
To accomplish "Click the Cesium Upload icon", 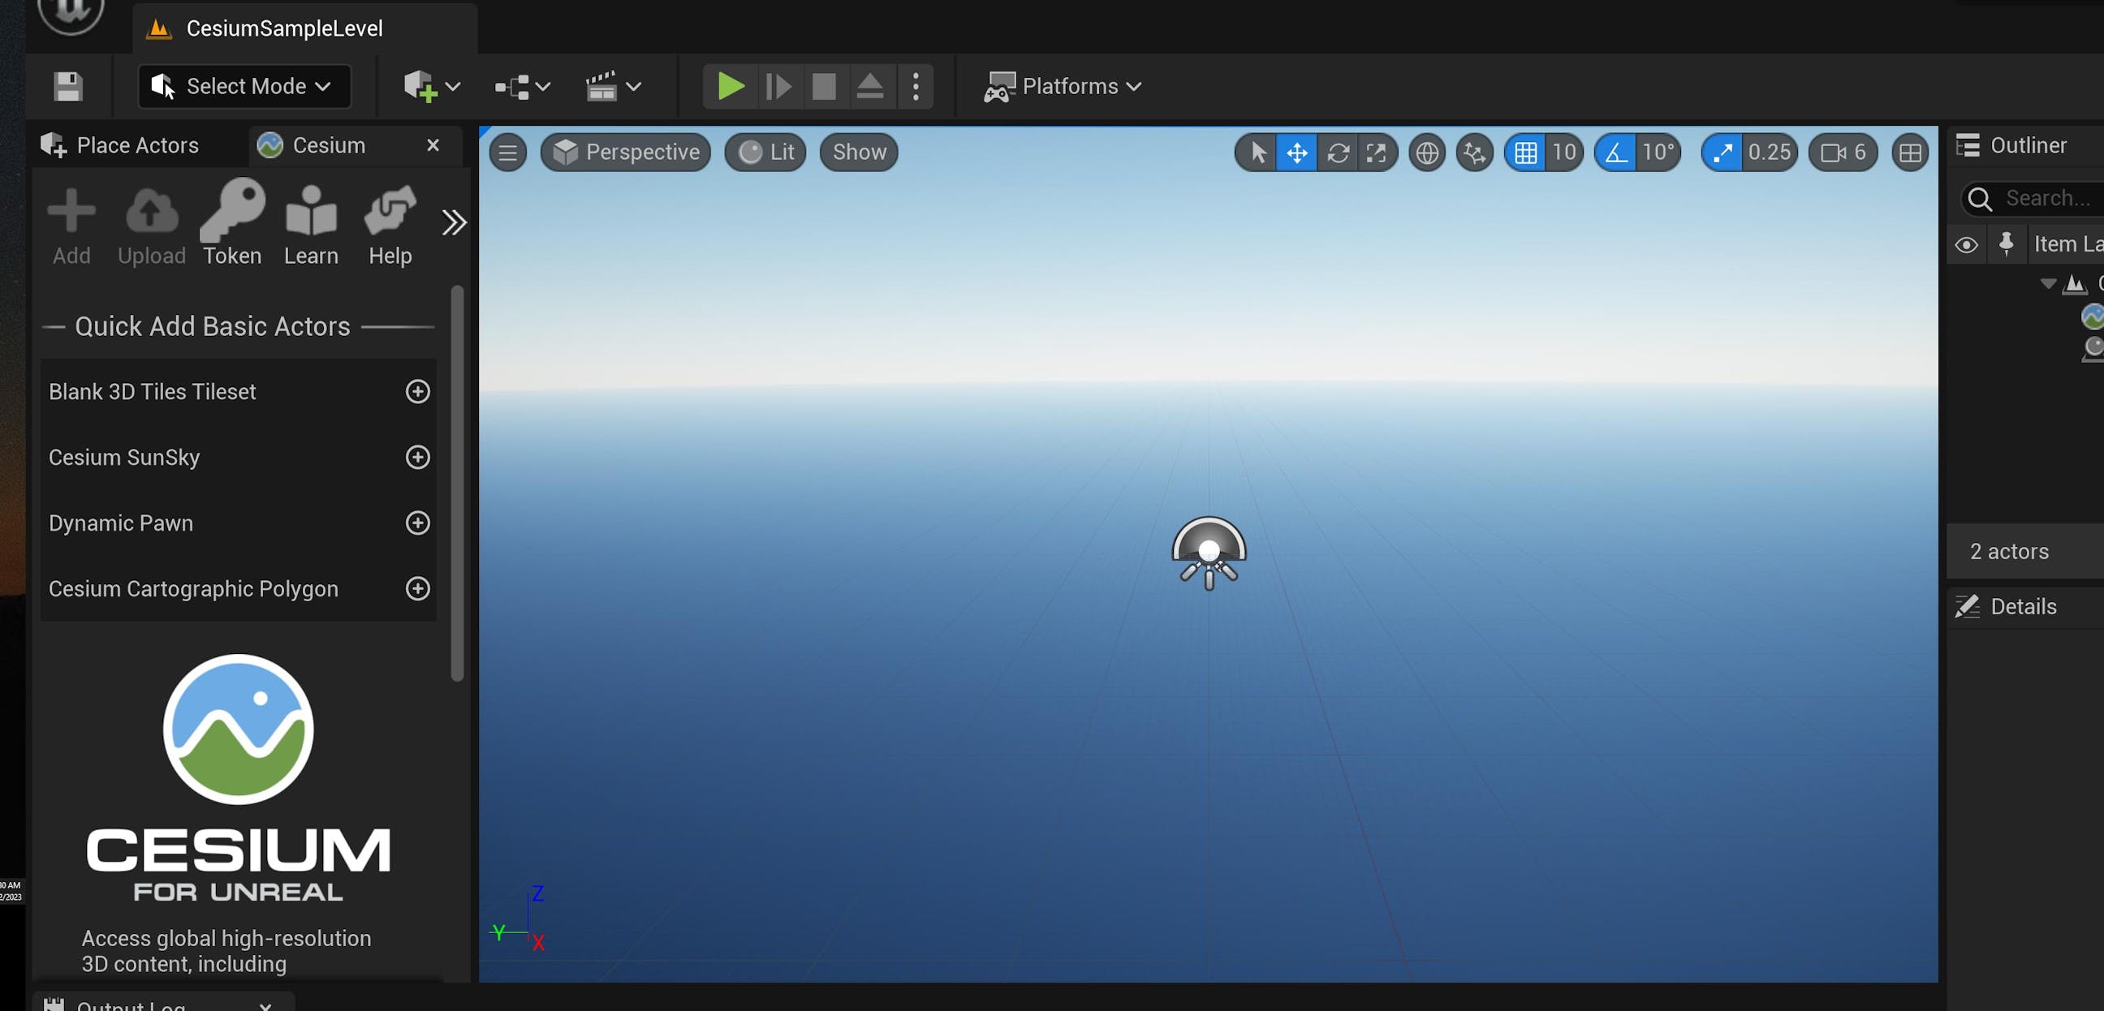I will [150, 222].
